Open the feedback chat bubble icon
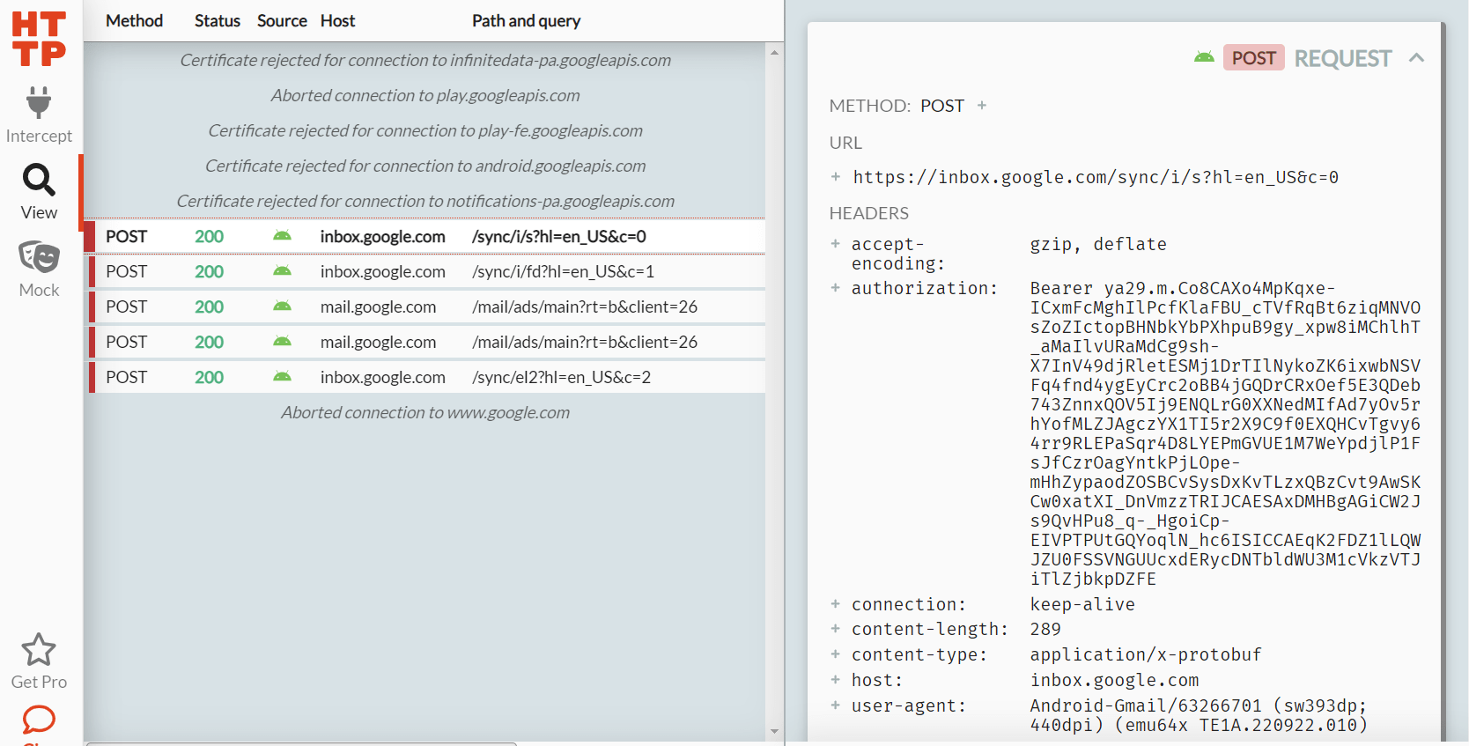The height and width of the screenshot is (746, 1469). tap(39, 720)
